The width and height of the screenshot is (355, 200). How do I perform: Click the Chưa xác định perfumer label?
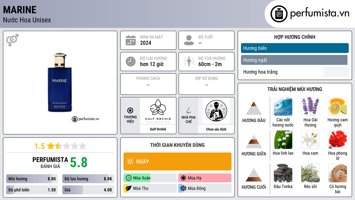[216, 129]
